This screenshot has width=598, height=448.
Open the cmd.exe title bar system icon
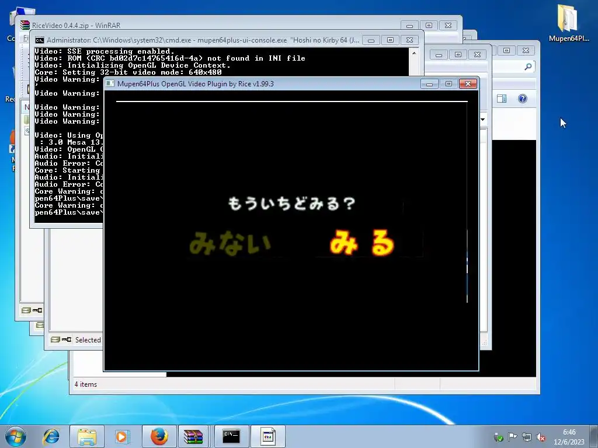39,40
